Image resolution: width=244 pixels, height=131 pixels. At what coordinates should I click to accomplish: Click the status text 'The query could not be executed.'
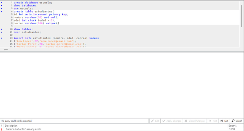tap(16, 121)
